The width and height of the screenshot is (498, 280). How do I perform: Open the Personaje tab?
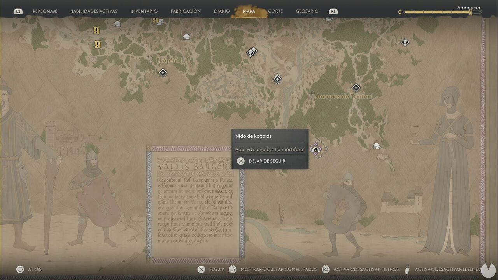(x=45, y=11)
